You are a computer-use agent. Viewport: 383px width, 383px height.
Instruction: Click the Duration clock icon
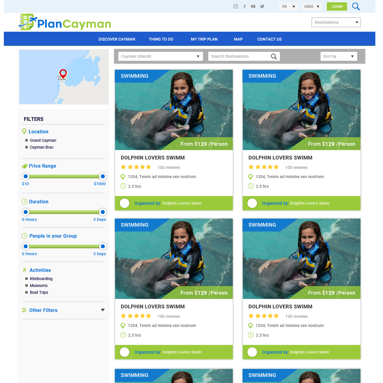25,201
